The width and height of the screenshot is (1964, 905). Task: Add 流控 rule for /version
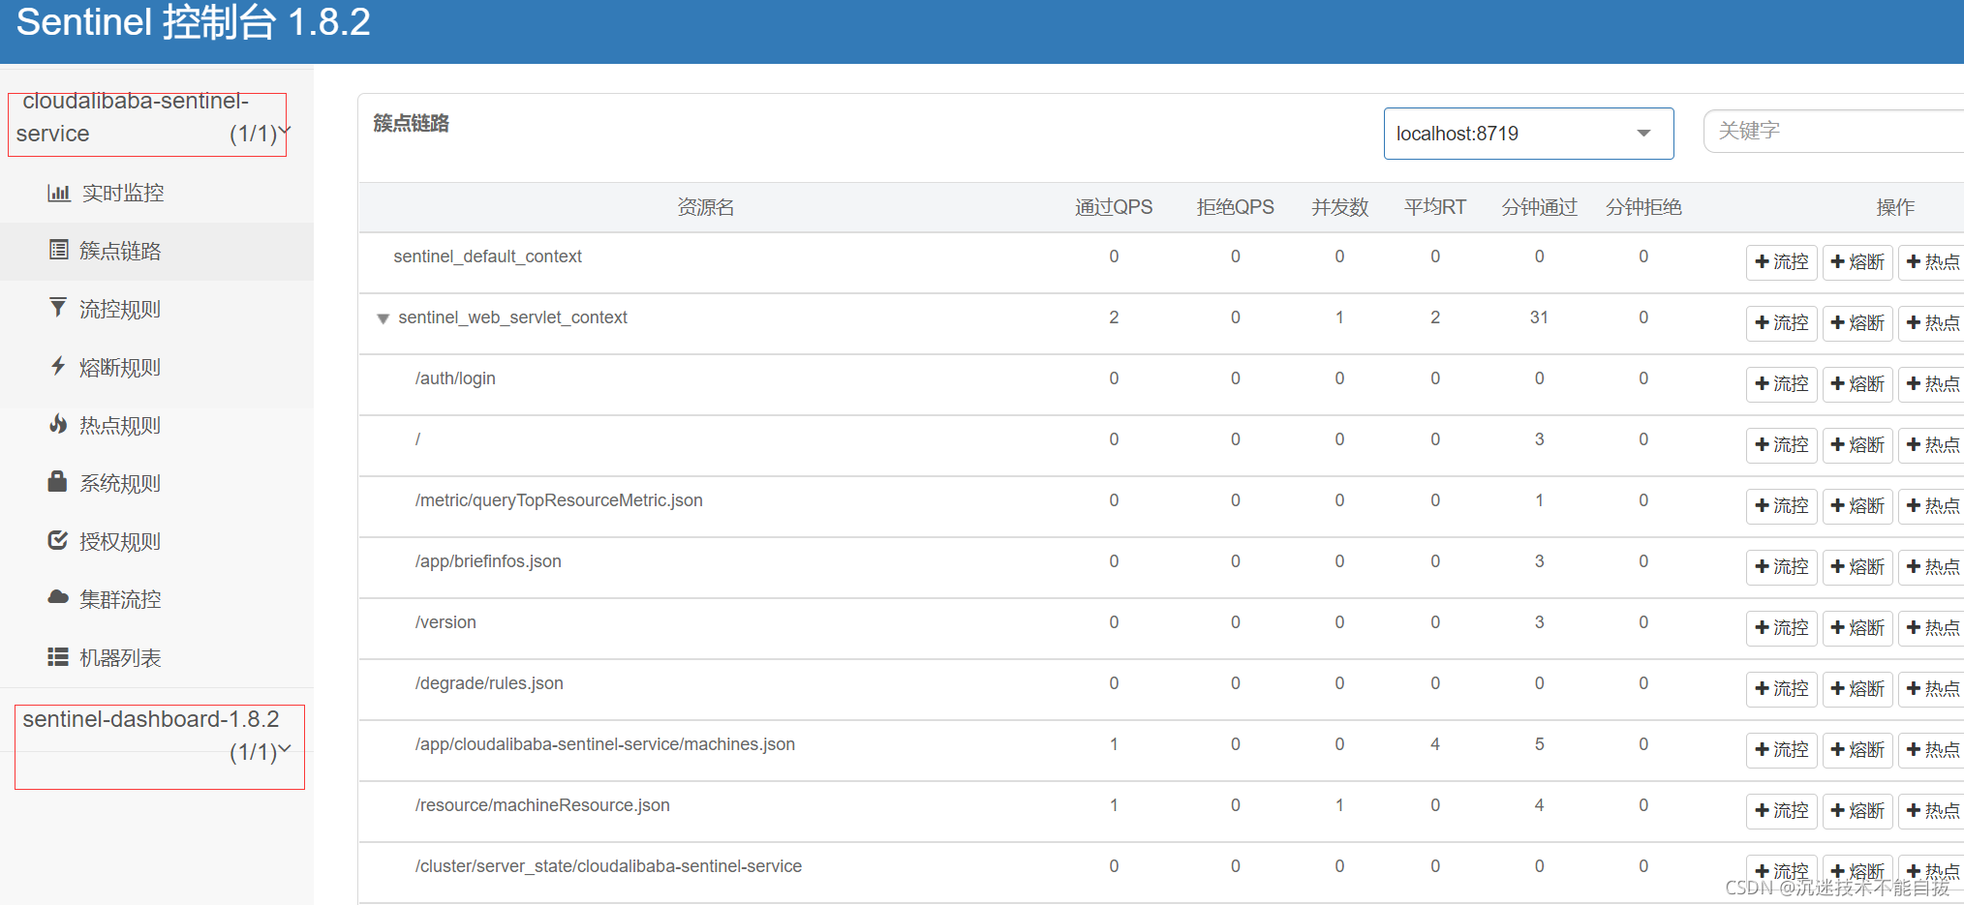(x=1781, y=628)
